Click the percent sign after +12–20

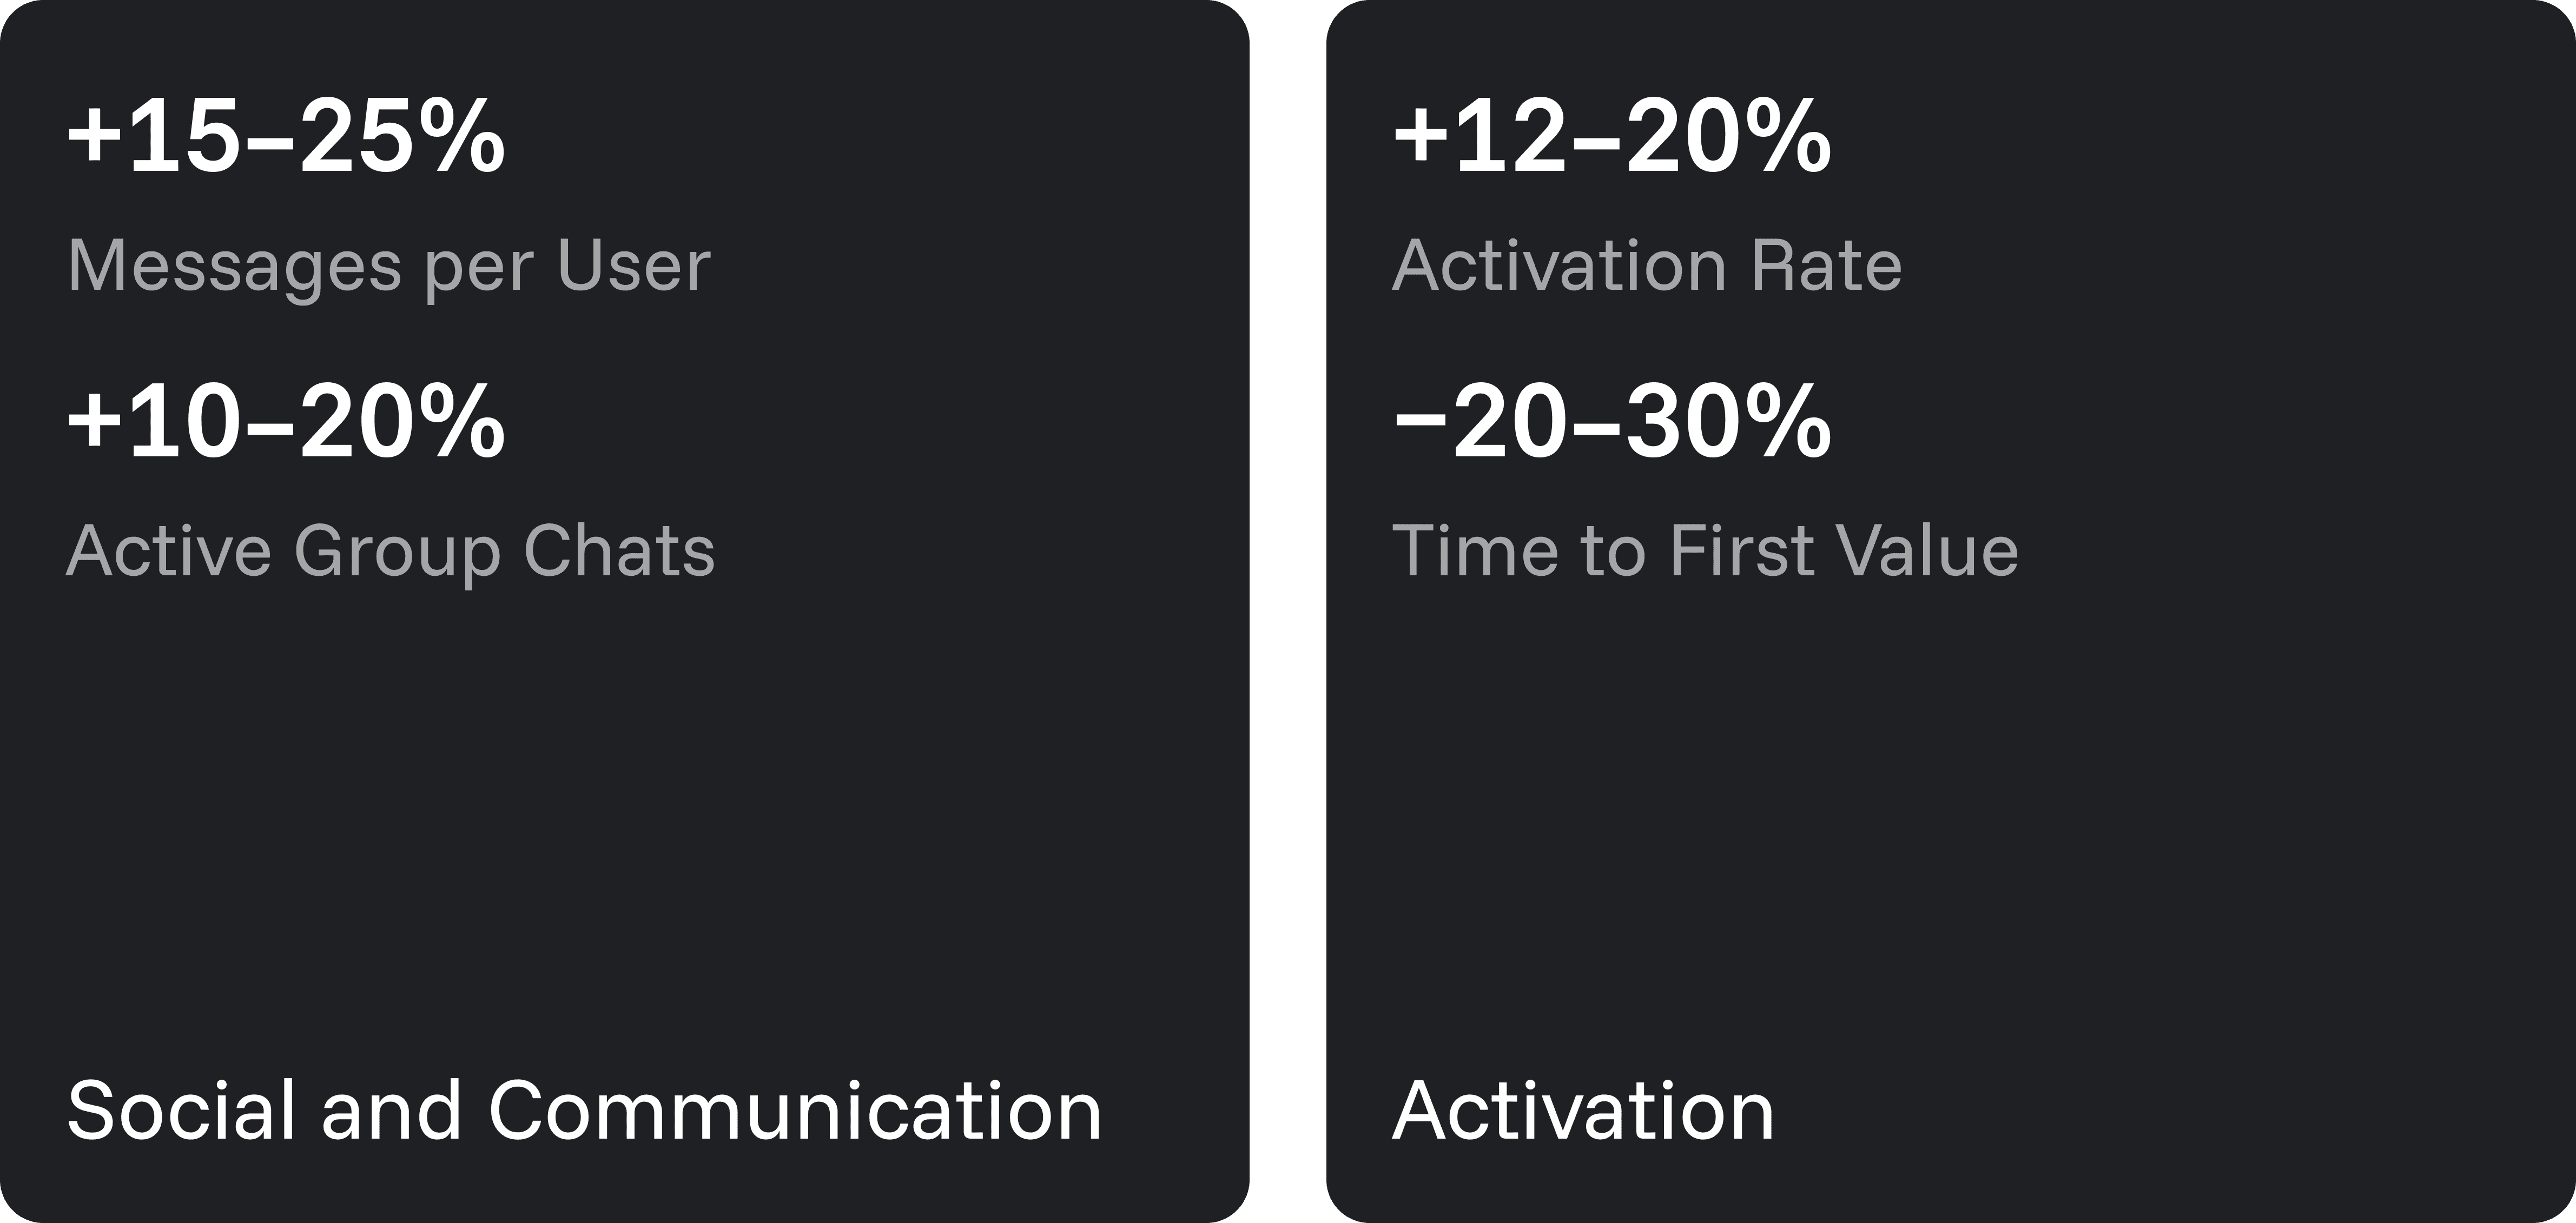pyautogui.click(x=1788, y=137)
